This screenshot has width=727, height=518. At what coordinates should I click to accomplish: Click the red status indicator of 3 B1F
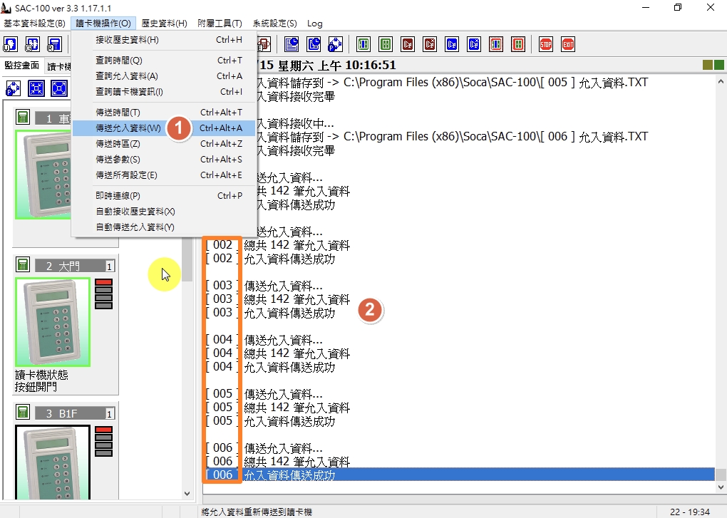tap(104, 430)
